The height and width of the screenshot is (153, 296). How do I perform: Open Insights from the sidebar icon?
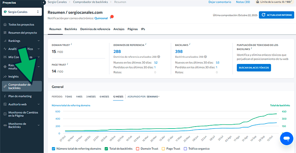click(x=5, y=77)
